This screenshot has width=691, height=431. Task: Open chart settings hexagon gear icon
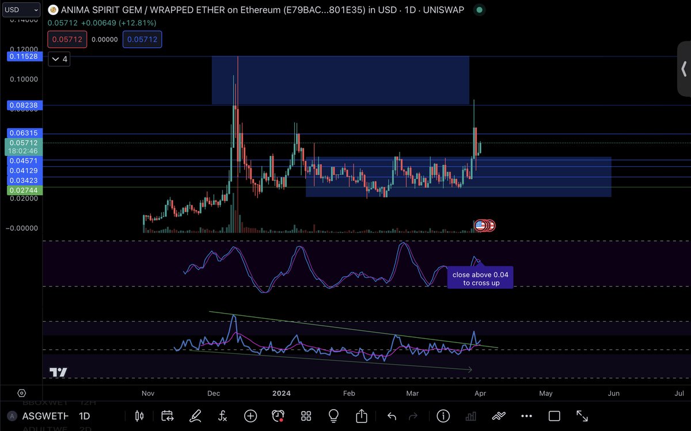pyautogui.click(x=21, y=394)
